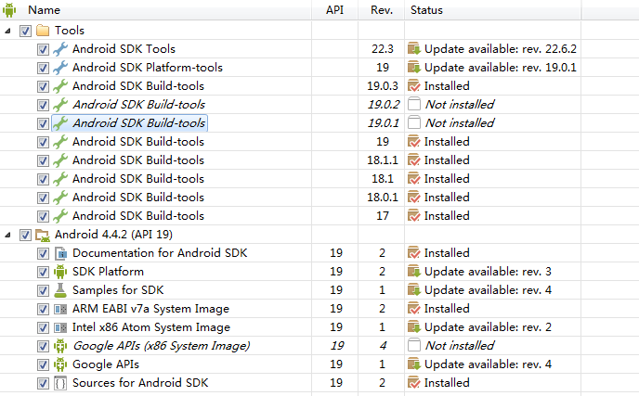This screenshot has height=396, width=639.
Task: Toggle checkbox for Build-tools rev. 19.0.2
Action: 44,105
